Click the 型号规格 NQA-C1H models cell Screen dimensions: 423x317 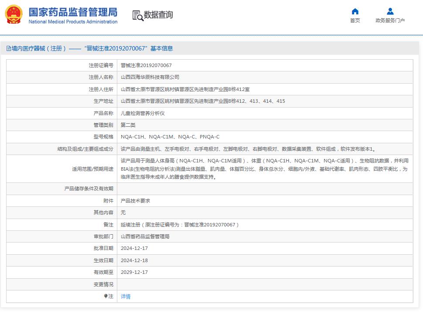coord(171,137)
